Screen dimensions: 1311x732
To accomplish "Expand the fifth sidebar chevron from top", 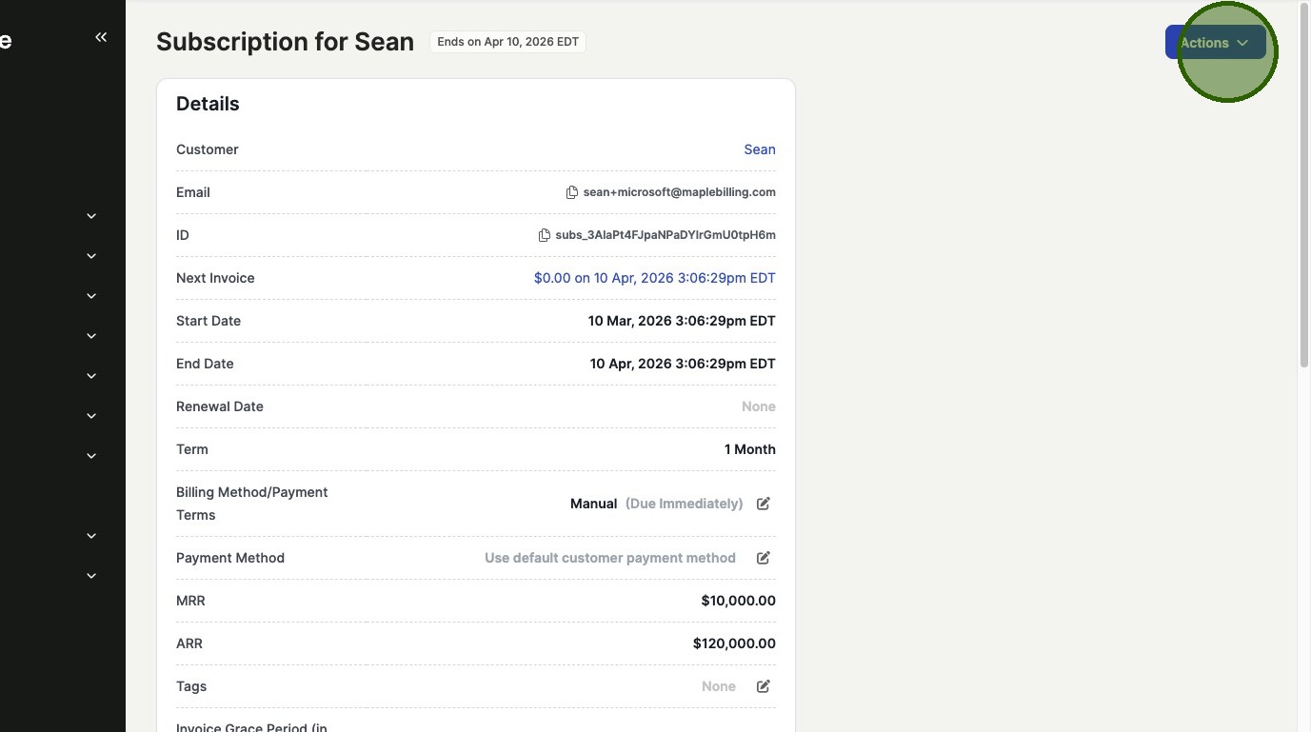I will [91, 376].
